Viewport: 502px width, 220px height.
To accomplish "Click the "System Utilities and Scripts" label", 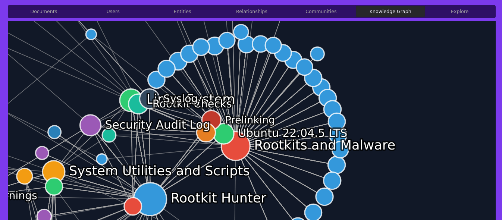I will 159,171.
